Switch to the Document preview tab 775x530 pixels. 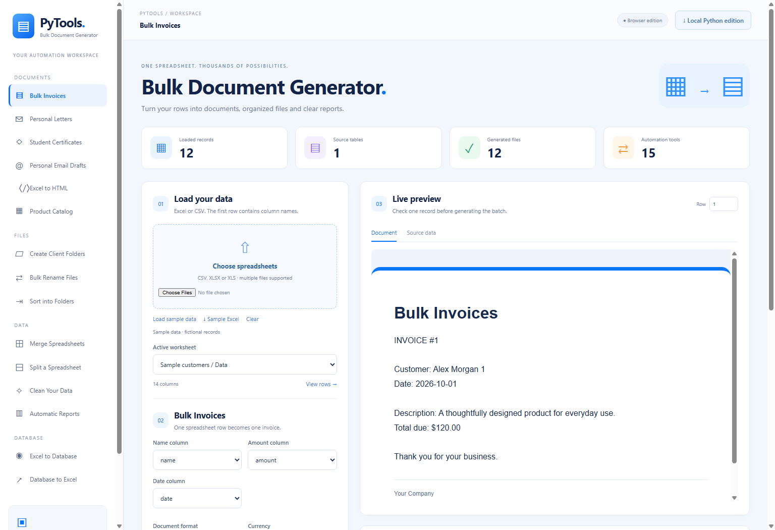(384, 233)
